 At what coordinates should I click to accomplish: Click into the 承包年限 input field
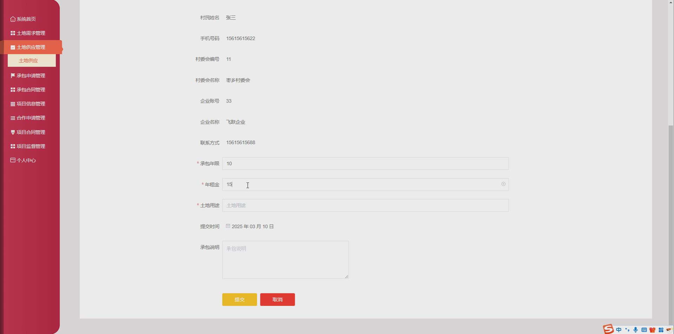tap(365, 163)
